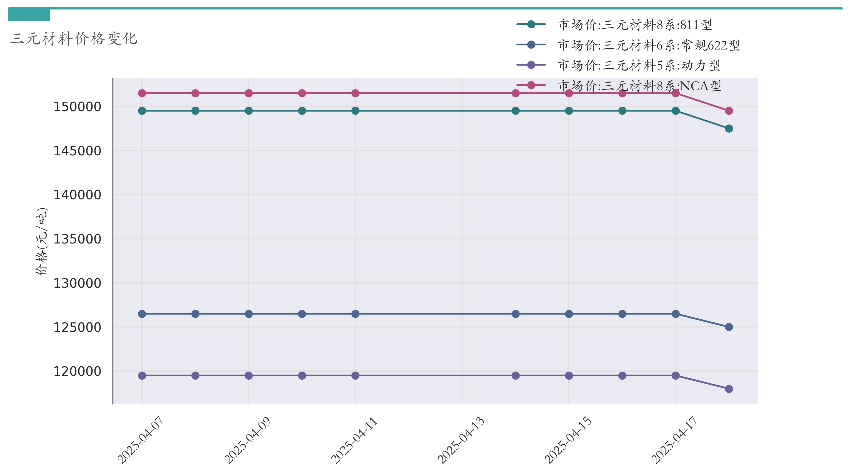Click the 622型 point on 2025-04-09
Screen dimensions: 850x475
[x=249, y=314]
